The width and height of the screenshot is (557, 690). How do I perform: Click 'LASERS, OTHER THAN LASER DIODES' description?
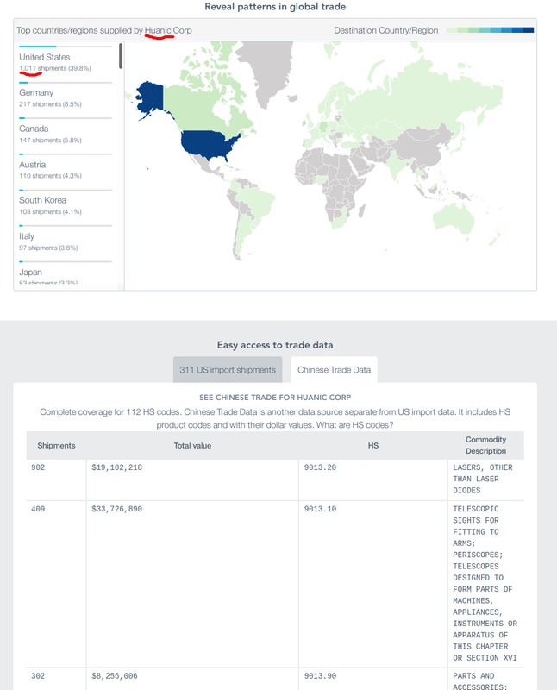[x=483, y=479]
